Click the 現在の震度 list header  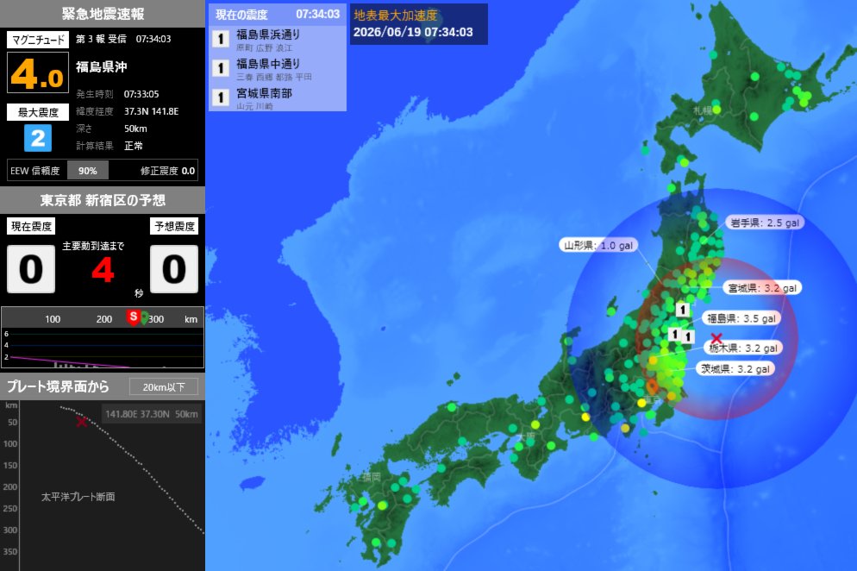(277, 14)
